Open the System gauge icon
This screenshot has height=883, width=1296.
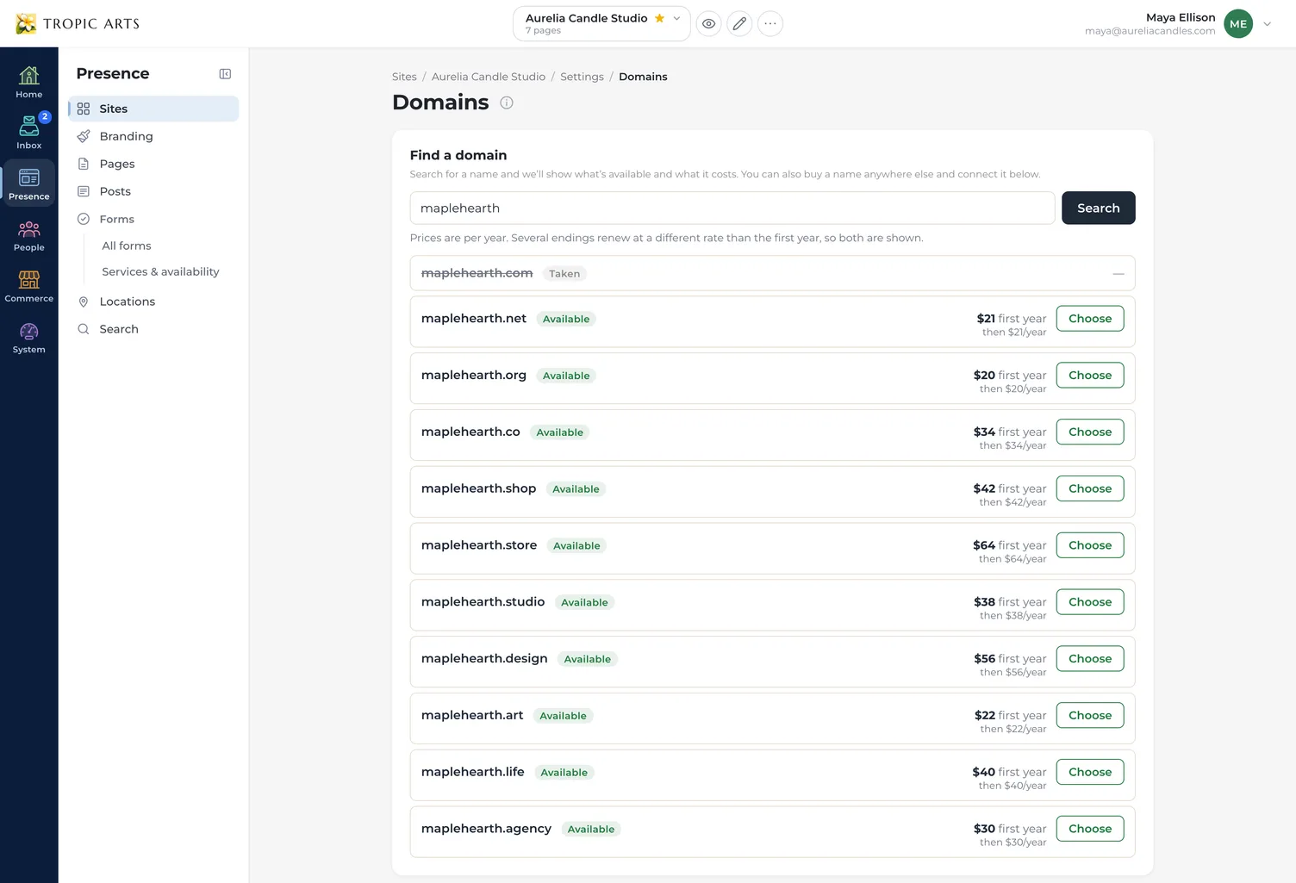28,337
